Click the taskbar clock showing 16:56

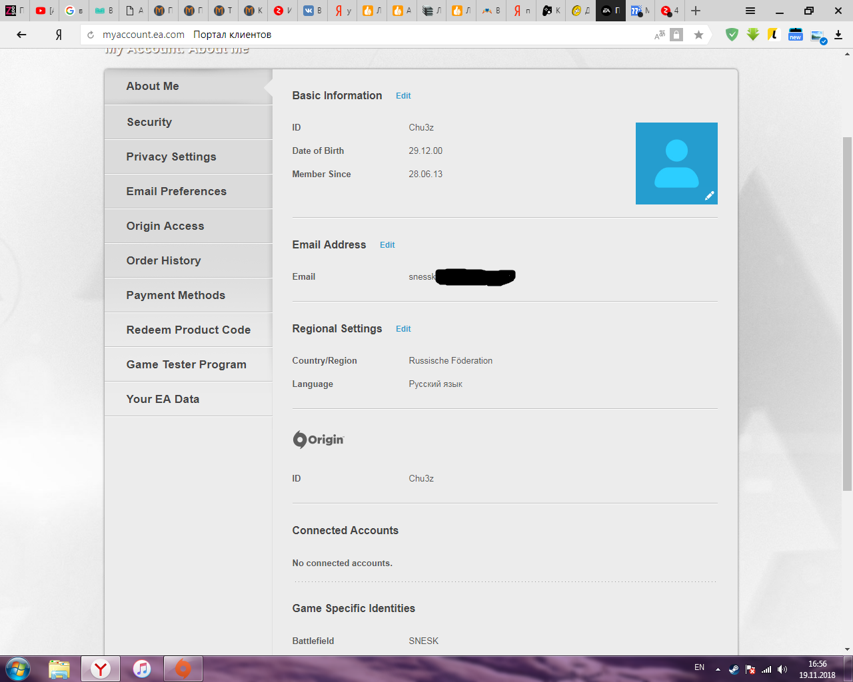(817, 664)
